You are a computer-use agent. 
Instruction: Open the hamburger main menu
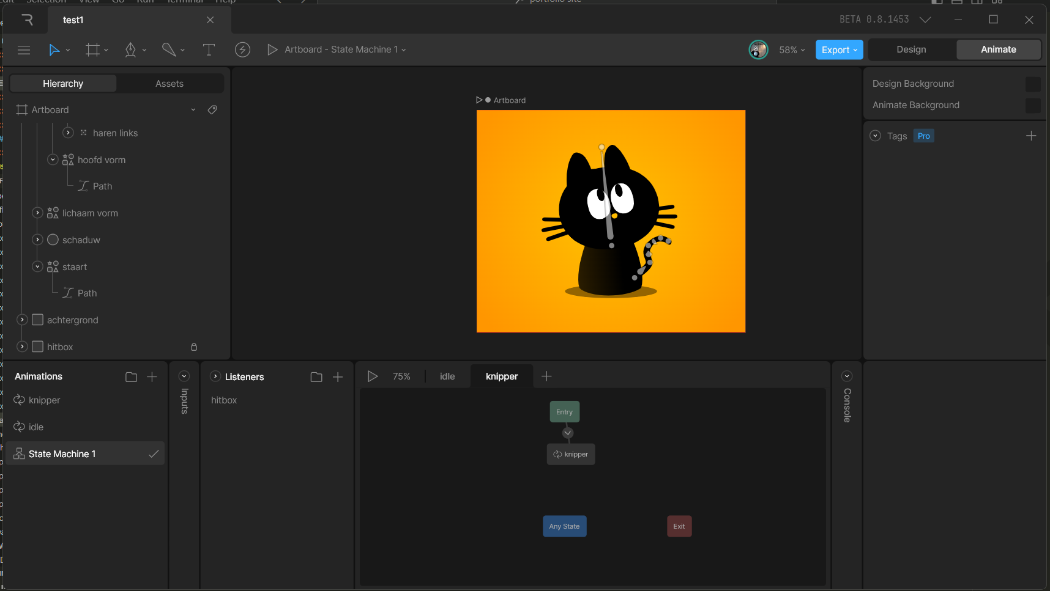click(24, 50)
